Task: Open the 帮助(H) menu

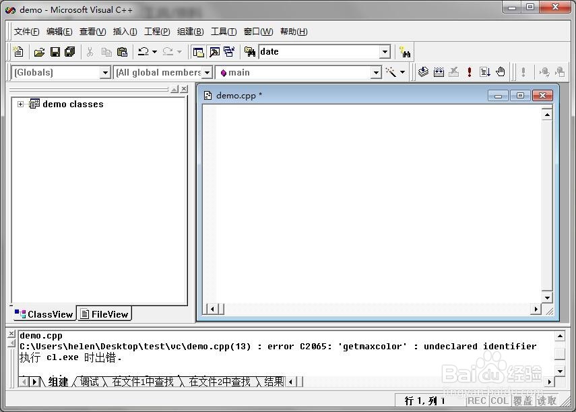Action: click(x=294, y=32)
